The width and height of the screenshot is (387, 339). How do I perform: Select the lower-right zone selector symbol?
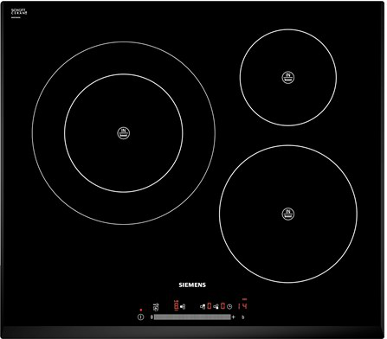(x=216, y=307)
